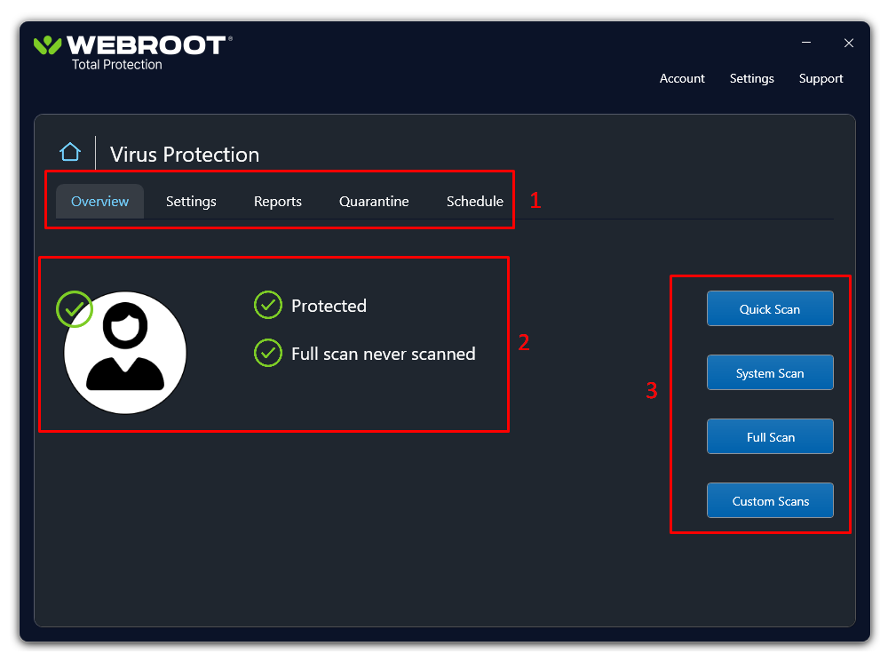This screenshot has width=896, height=662.
Task: Click the checkmark beside Full scan status
Action: (x=267, y=354)
